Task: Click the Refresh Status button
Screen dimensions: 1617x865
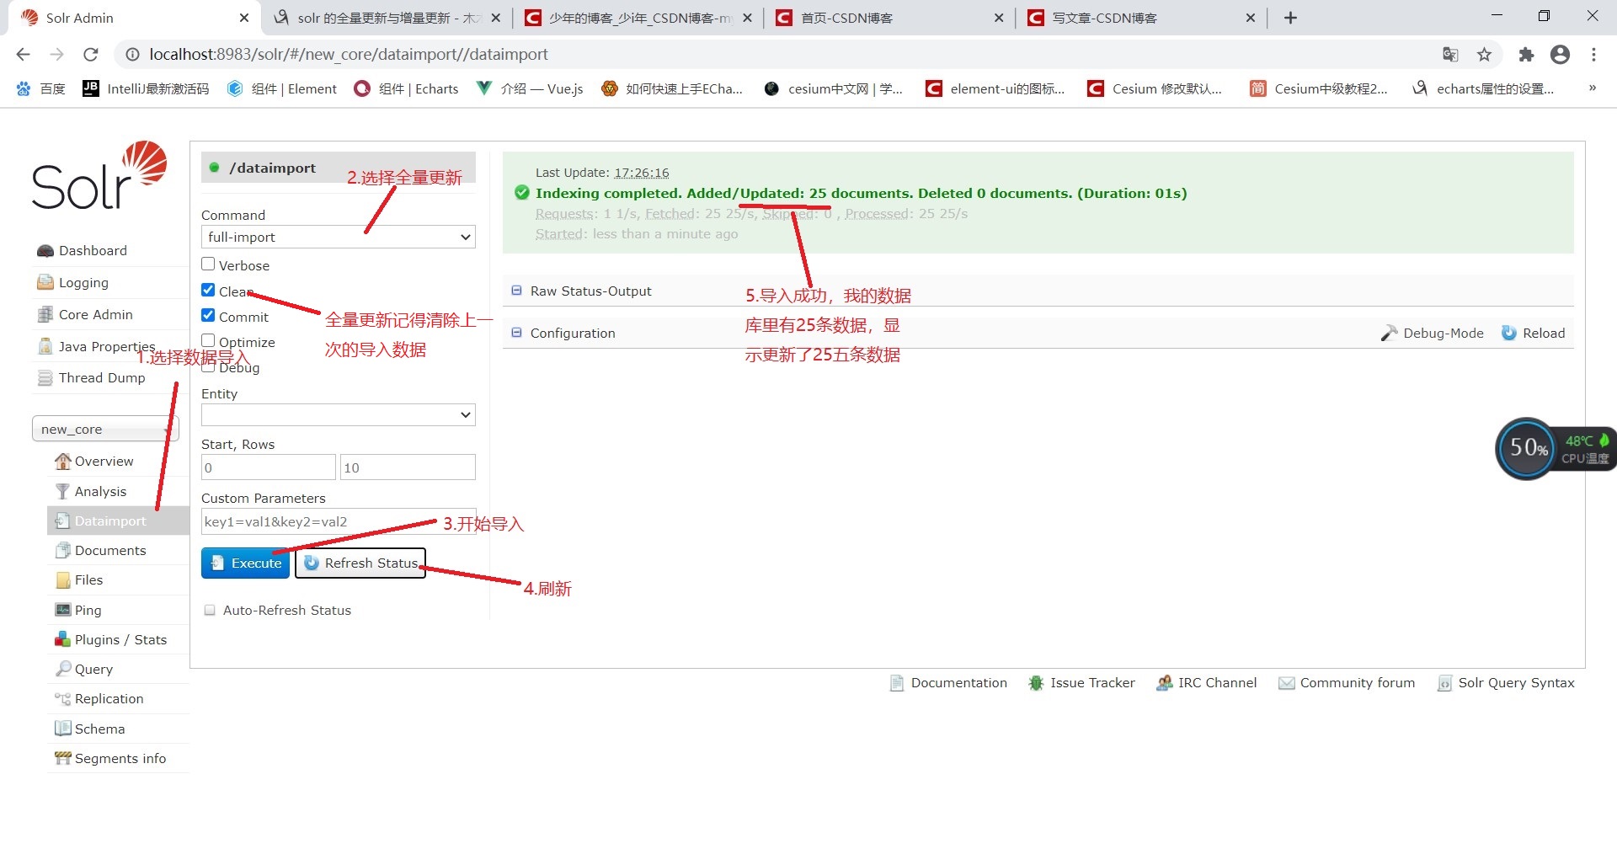Action: (x=360, y=563)
